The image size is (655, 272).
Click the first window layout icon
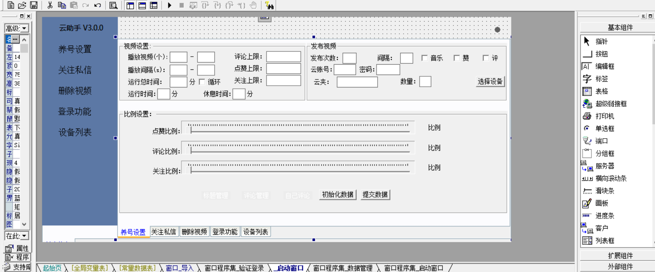pyautogui.click(x=130, y=5)
